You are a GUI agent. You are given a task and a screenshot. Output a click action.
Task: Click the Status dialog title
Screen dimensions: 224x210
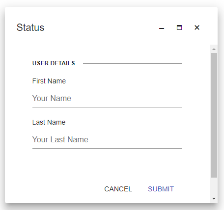tap(30, 27)
